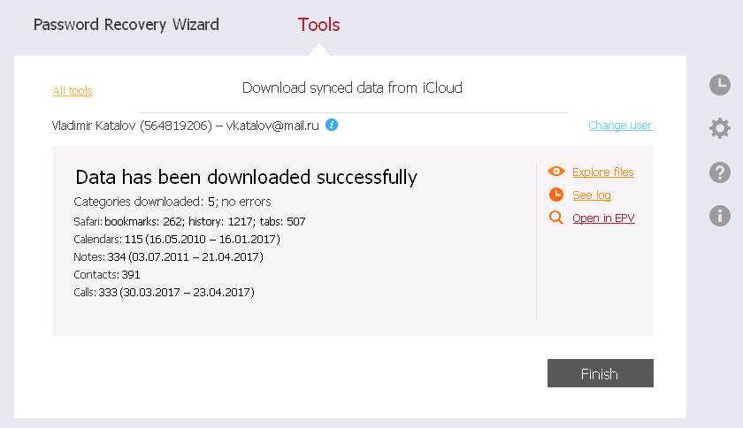Go back to All tools
This screenshot has width=743, height=428.
click(73, 91)
